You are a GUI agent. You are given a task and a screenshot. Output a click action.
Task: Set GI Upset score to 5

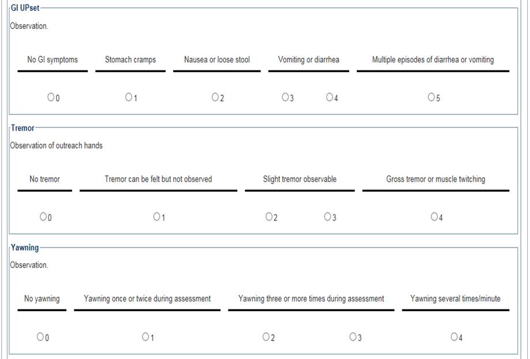tap(431, 98)
